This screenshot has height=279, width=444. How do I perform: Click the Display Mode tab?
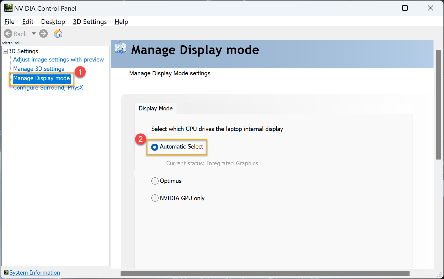156,108
